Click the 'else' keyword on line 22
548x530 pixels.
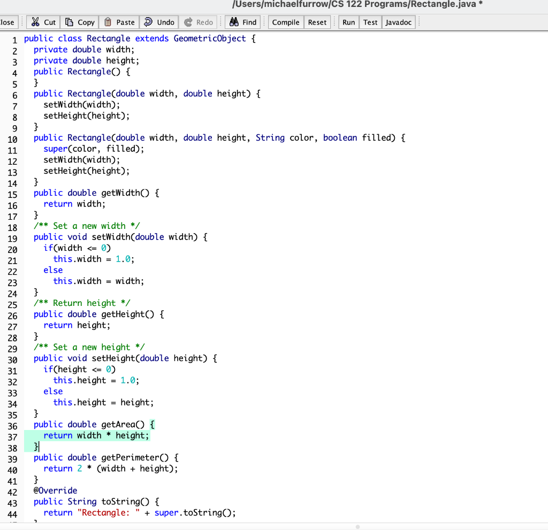coord(53,270)
